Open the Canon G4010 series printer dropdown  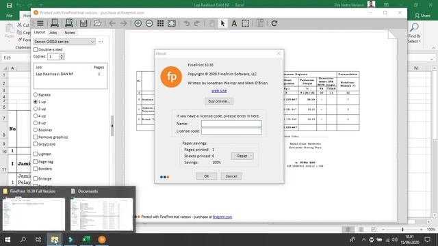tap(64, 42)
